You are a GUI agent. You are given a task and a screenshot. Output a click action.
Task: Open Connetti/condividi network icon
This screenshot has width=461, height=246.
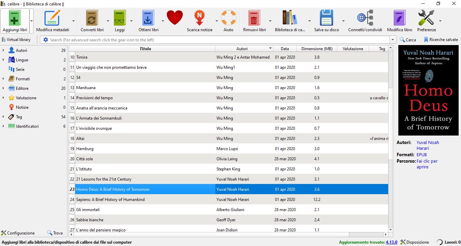pos(365,18)
